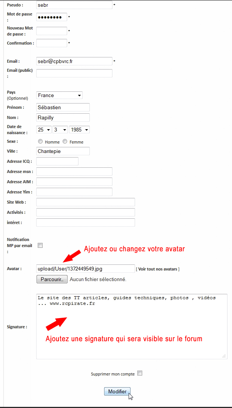This screenshot has width=232, height=408.
Task: Click the Site Web input field
Action: tap(86, 202)
